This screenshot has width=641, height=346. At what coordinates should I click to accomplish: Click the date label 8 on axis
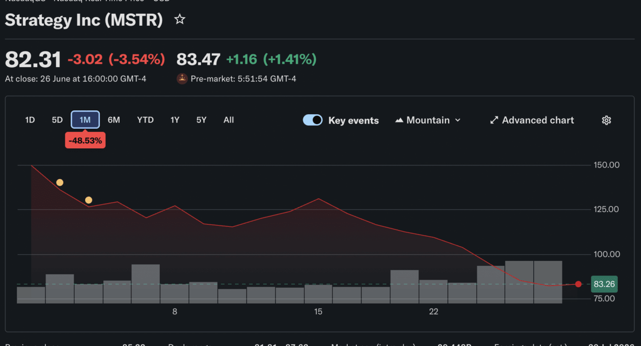click(175, 311)
